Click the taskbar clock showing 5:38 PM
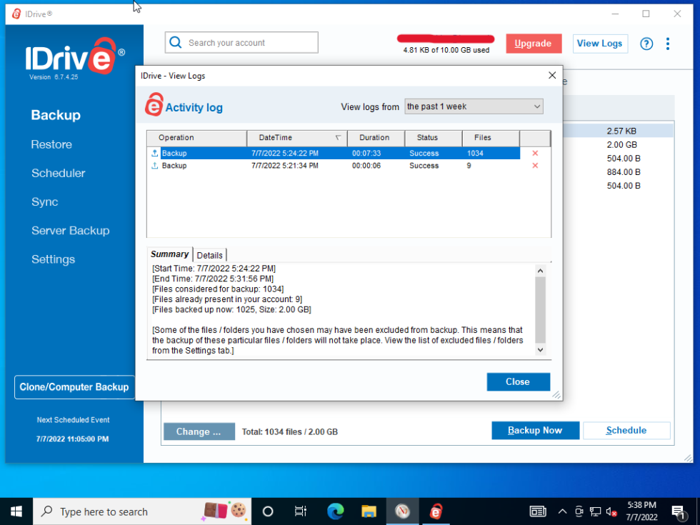Screen dimensions: 700x525 (641, 511)
